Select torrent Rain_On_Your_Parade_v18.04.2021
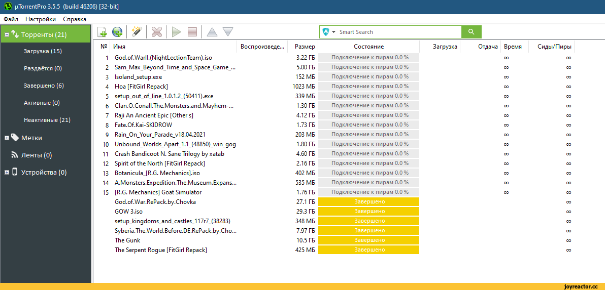 pyautogui.click(x=160, y=135)
